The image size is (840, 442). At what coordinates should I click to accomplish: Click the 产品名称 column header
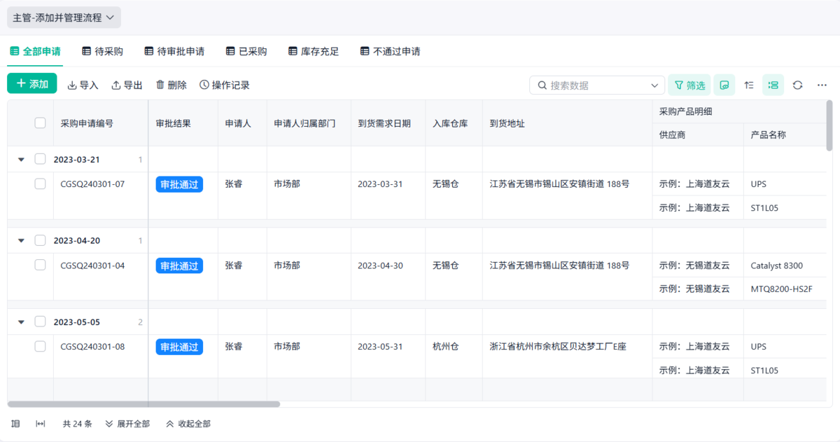point(784,134)
